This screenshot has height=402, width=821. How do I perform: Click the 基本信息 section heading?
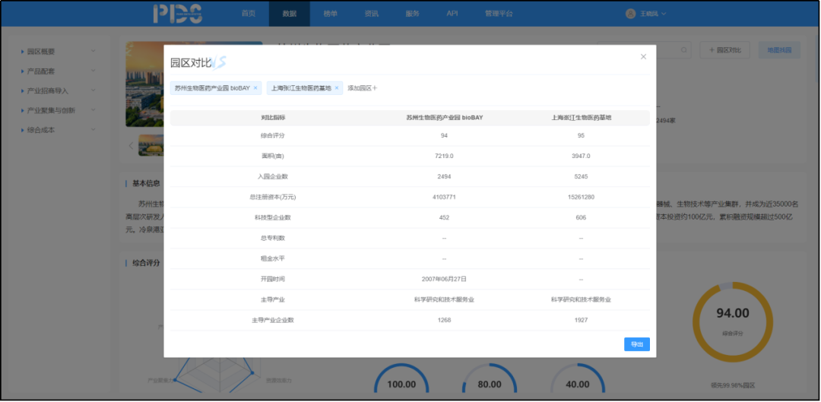tap(146, 183)
